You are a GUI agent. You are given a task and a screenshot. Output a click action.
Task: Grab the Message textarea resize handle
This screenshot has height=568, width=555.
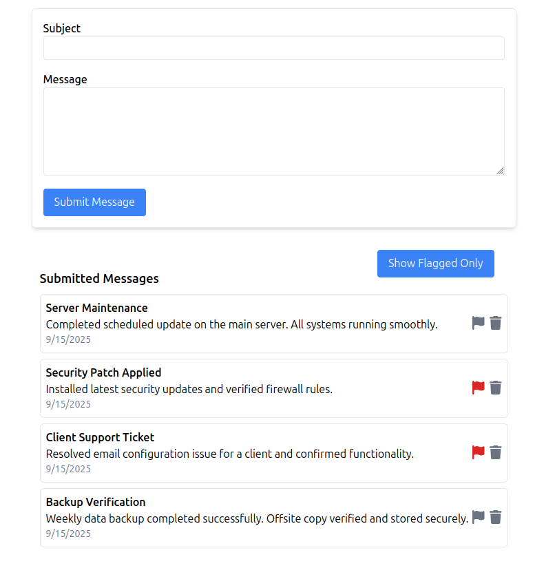click(500, 171)
